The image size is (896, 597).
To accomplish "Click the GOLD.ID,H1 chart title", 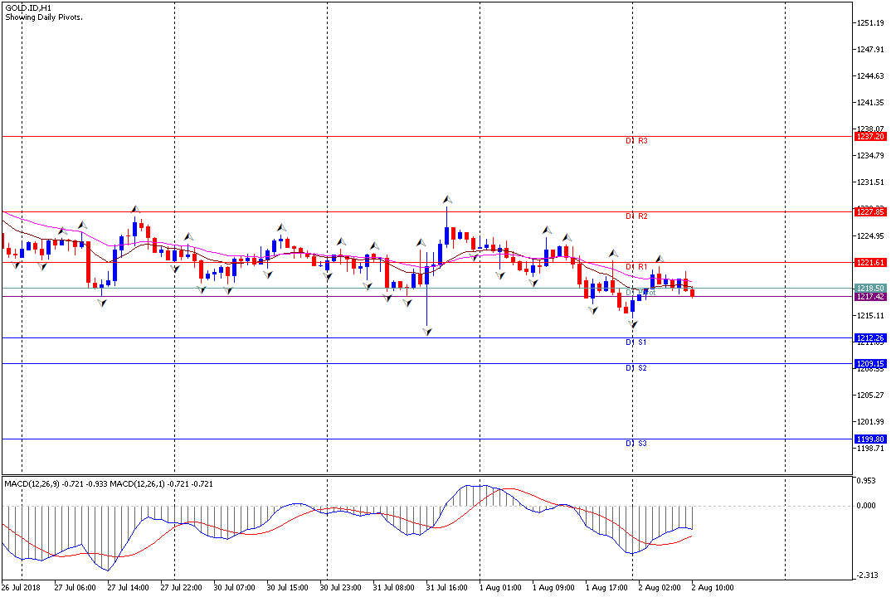I will click(x=27, y=8).
